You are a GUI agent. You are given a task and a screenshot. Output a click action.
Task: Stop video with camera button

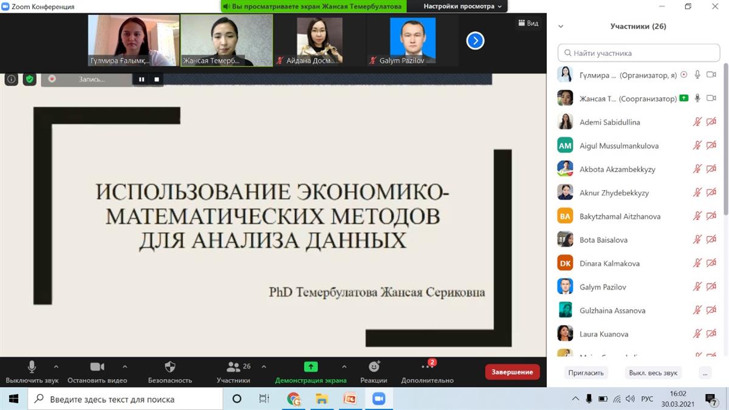pyautogui.click(x=97, y=367)
